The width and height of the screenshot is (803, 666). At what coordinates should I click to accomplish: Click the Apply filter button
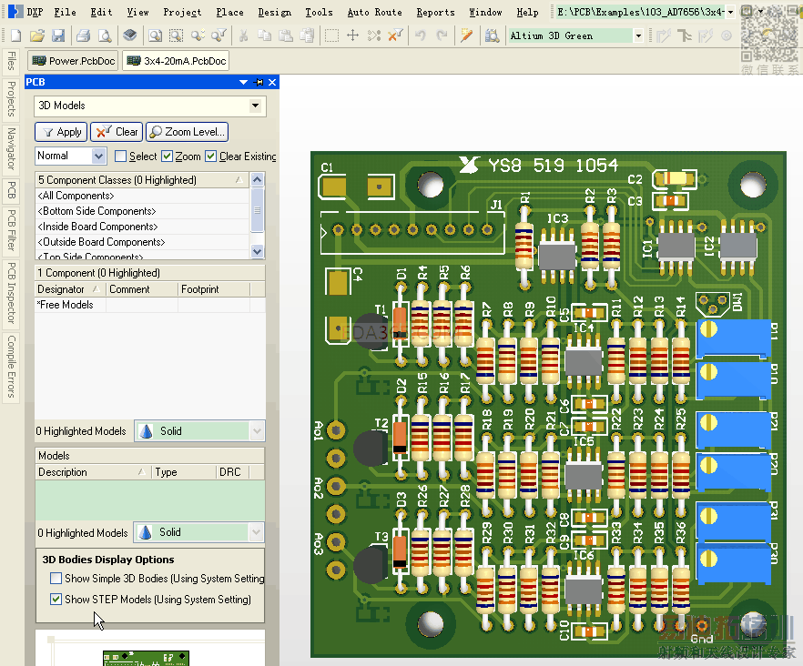60,132
